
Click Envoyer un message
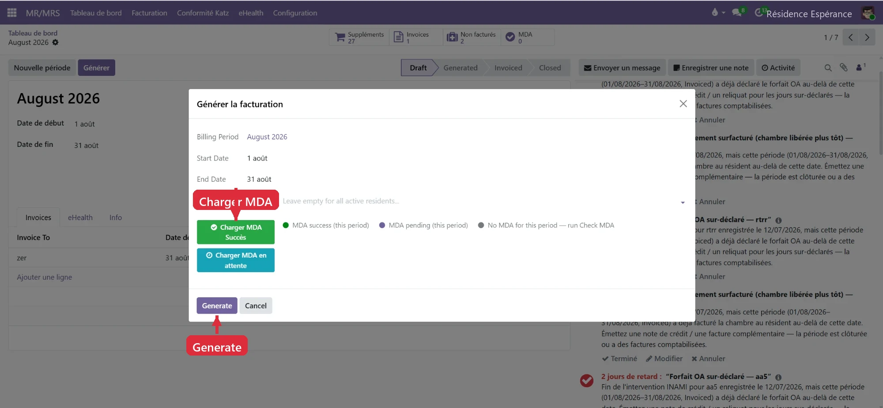coord(622,67)
